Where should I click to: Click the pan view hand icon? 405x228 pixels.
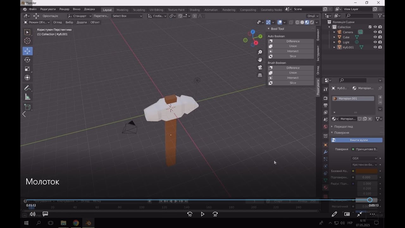point(260,60)
